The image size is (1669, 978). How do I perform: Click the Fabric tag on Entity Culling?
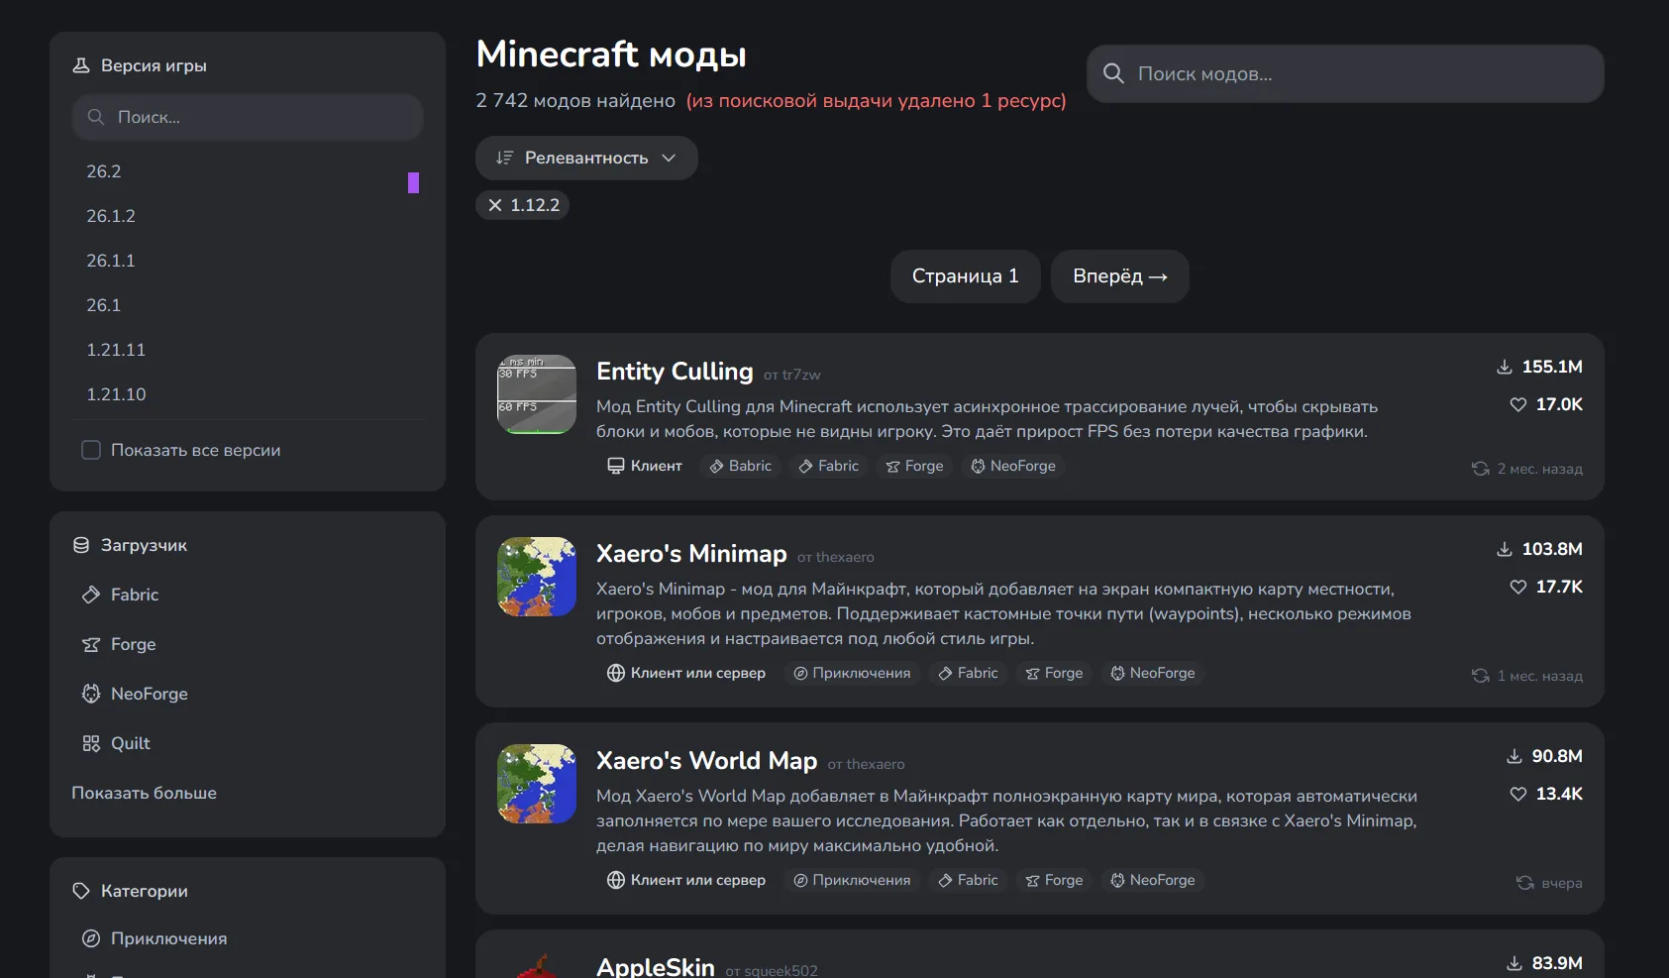tap(829, 466)
